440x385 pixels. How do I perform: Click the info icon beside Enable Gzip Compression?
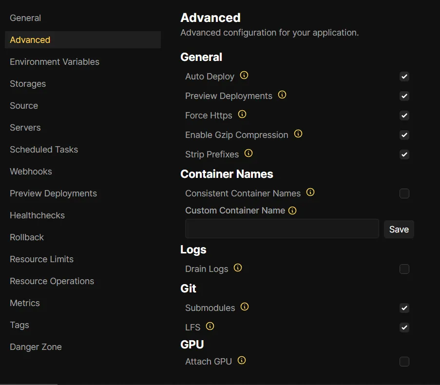(x=298, y=134)
